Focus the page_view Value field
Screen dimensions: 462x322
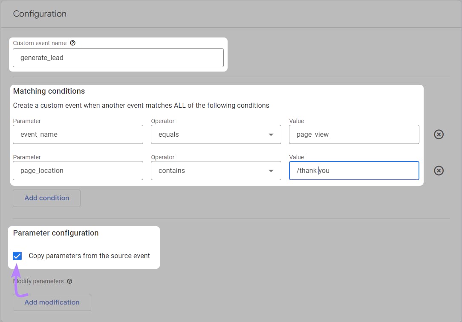[x=354, y=134]
